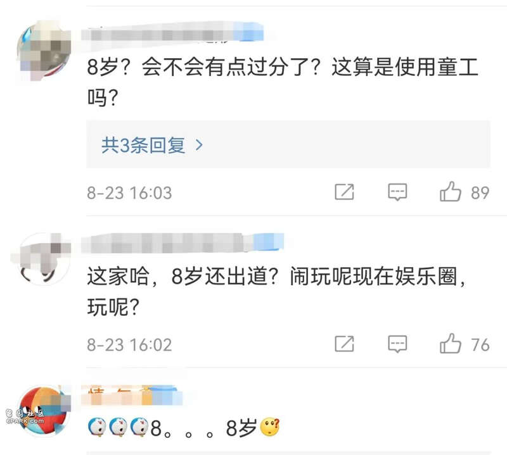Click the 89 like count

pos(480,193)
